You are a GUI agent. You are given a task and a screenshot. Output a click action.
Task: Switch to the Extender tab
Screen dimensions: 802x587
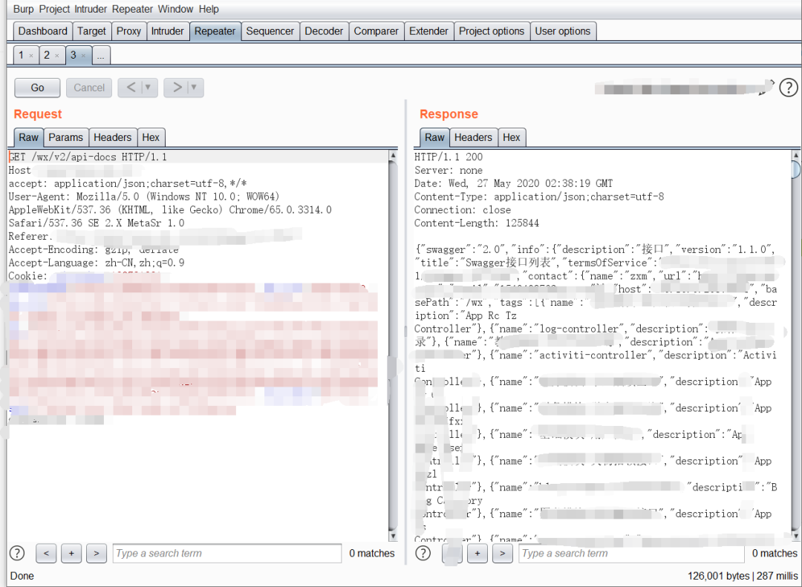(x=428, y=31)
